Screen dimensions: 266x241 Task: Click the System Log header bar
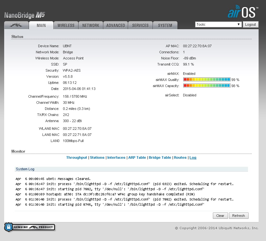(x=131, y=169)
